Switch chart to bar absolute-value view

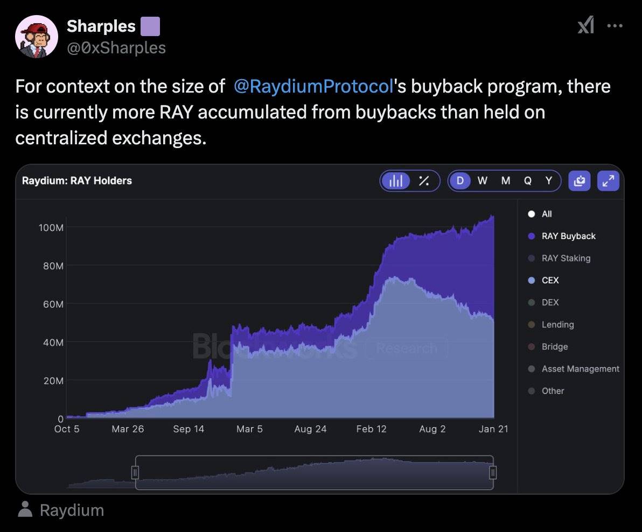click(x=396, y=181)
